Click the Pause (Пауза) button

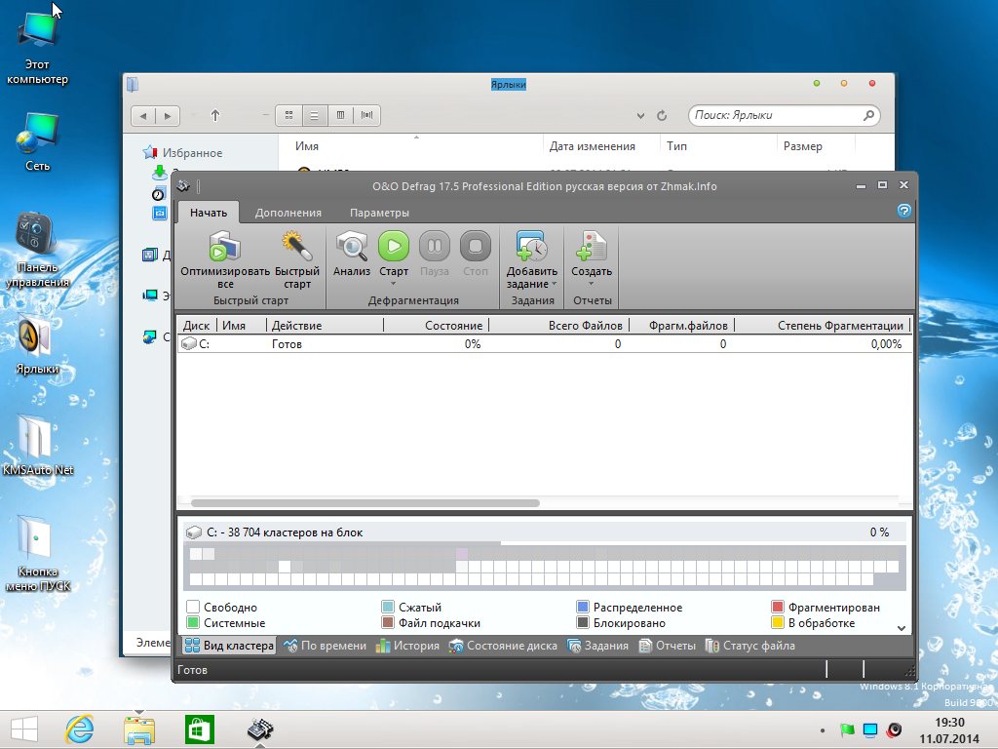pos(435,247)
